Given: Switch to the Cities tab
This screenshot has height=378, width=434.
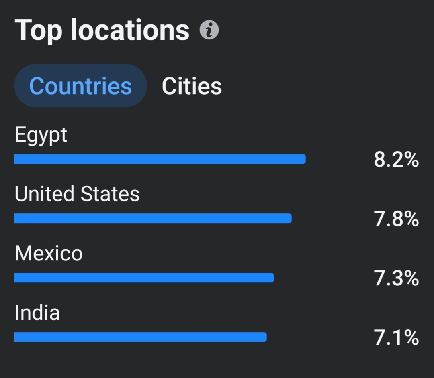Looking at the screenshot, I should click(x=192, y=86).
